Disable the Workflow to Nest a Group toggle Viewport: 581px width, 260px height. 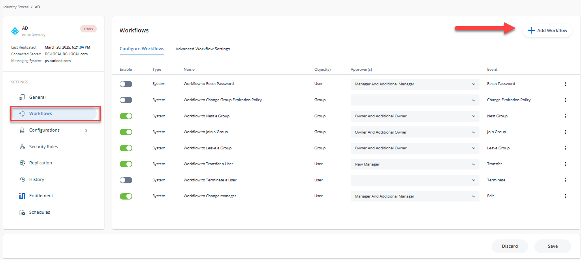pos(126,116)
